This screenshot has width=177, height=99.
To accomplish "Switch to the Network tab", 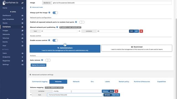I will pyautogui.click(x=76, y=82).
